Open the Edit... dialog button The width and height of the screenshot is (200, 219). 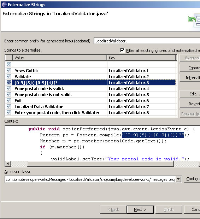(190, 94)
